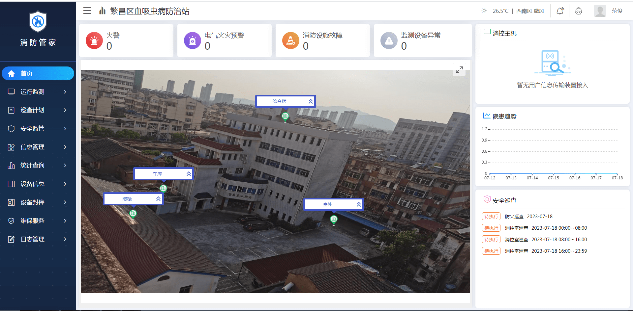Click the 安全巡查 shield search icon

(487, 199)
